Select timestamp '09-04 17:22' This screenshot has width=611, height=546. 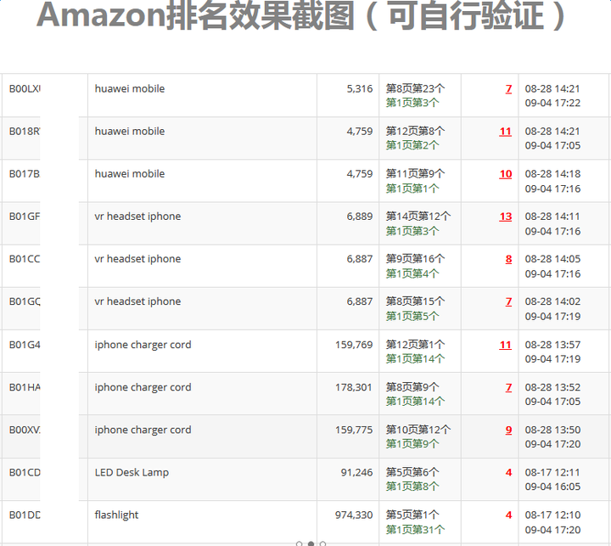[552, 103]
